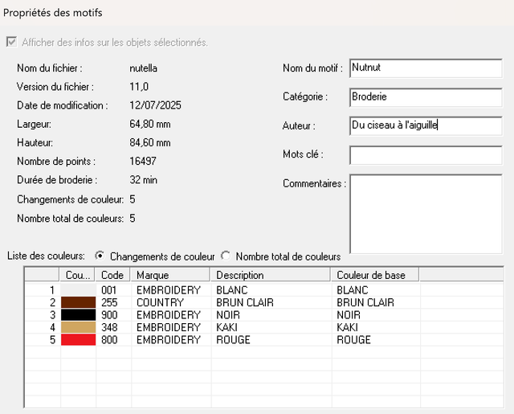Screen dimensions: 514x414
Task: Click the black color swatch for NOIR
Action: coord(79,315)
